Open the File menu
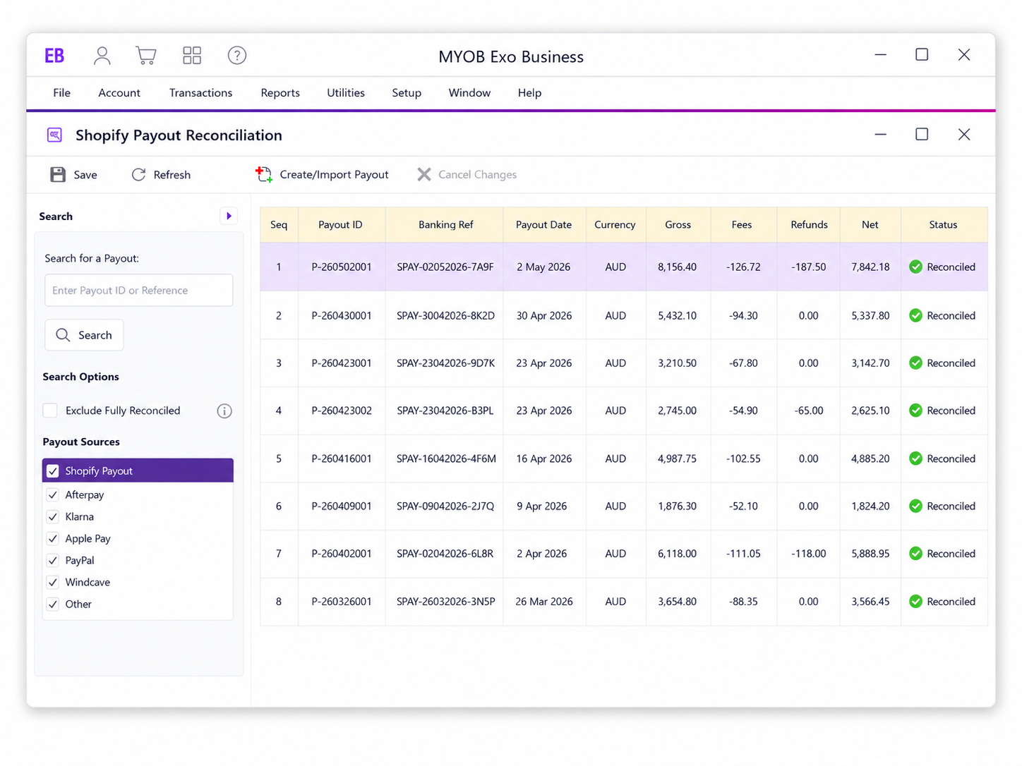The image size is (1022, 766). click(62, 93)
